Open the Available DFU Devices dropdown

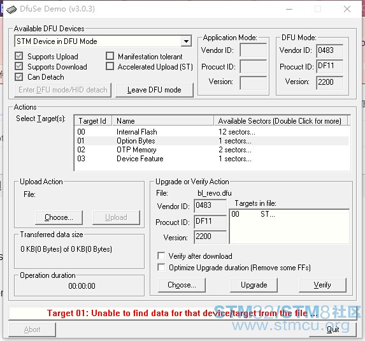(x=186, y=41)
